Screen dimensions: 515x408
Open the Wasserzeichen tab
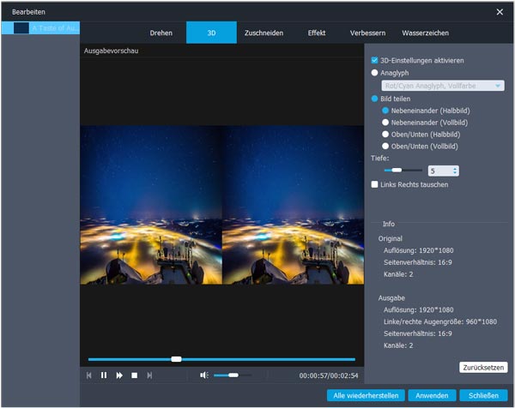pos(425,33)
